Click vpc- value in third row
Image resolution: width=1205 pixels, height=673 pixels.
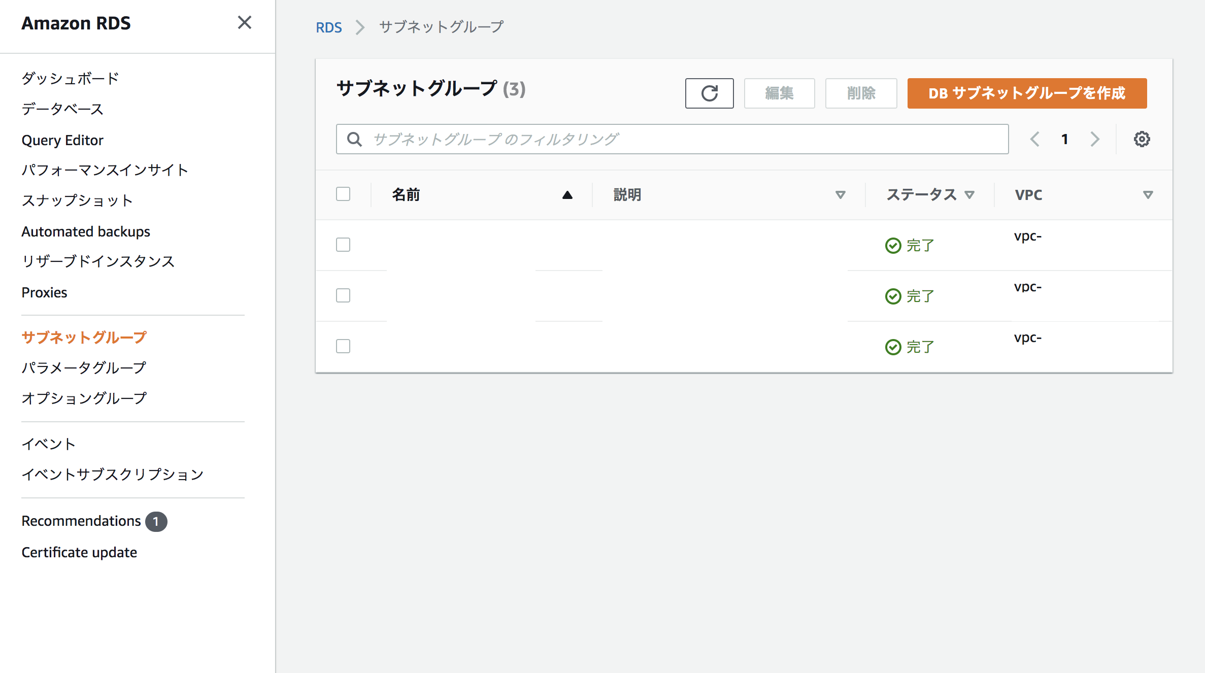pyautogui.click(x=1028, y=338)
